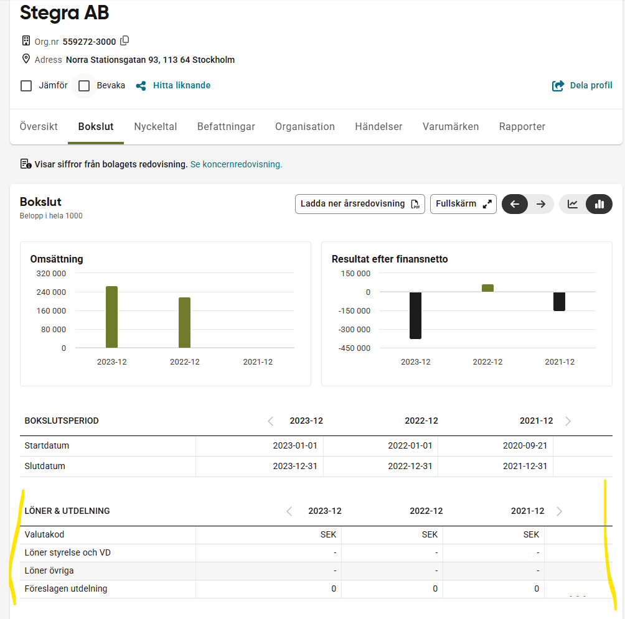
Task: Click the 2023-12 green Omsättning bar
Action: point(111,317)
